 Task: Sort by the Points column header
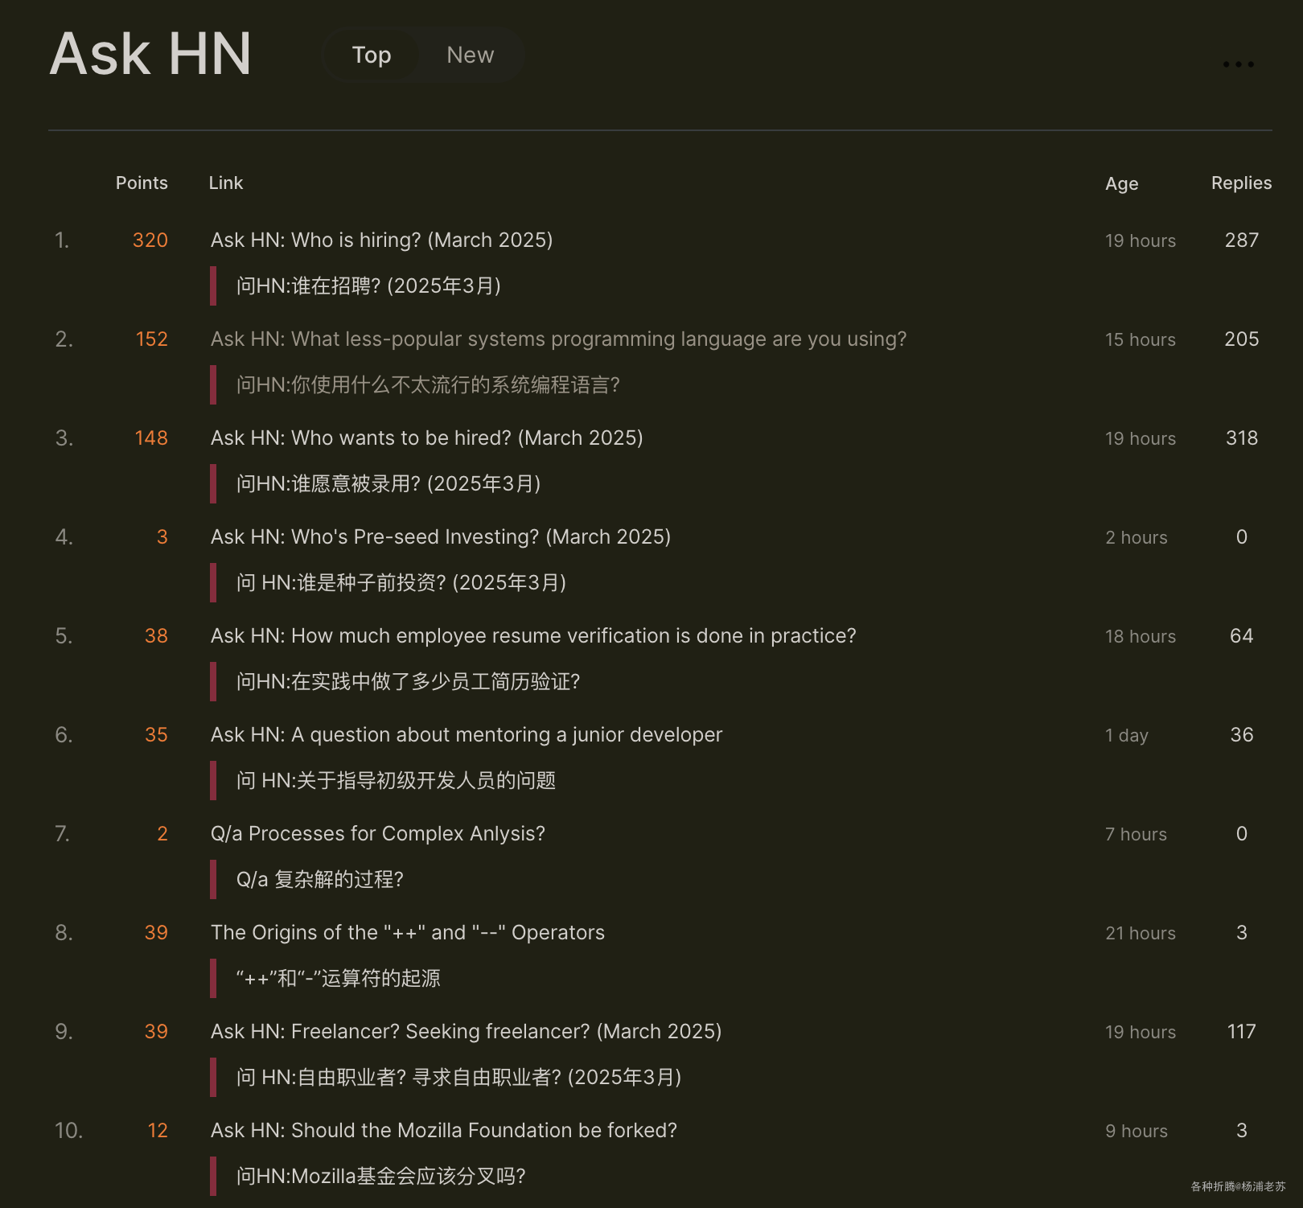point(142,183)
